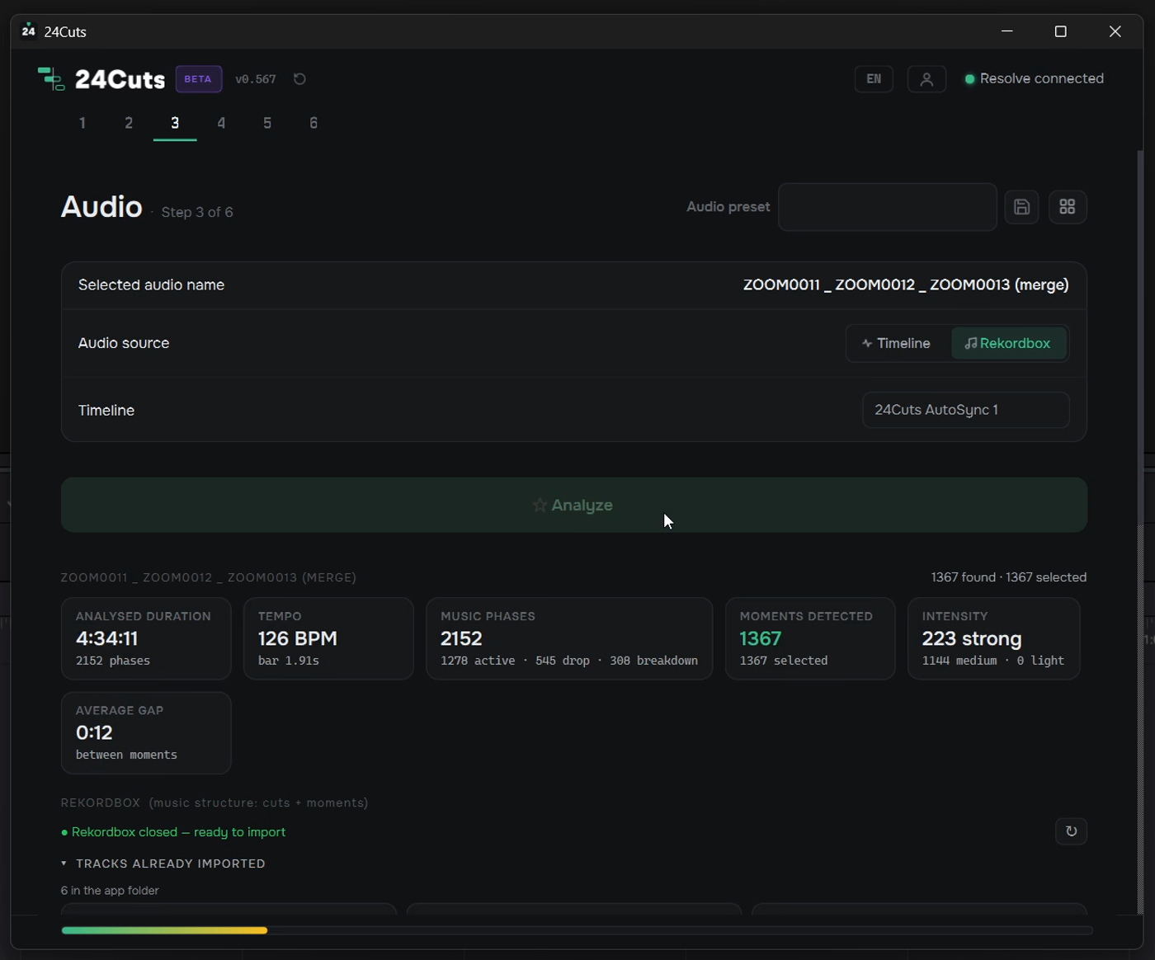This screenshot has height=960, width=1155.
Task: Click the 'Step 3 of 6' label
Action: pyautogui.click(x=197, y=213)
